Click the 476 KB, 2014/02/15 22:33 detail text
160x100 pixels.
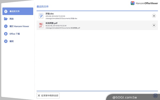(x=55, y=16)
